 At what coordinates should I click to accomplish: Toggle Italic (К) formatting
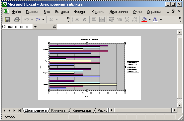(x=84, y=20)
